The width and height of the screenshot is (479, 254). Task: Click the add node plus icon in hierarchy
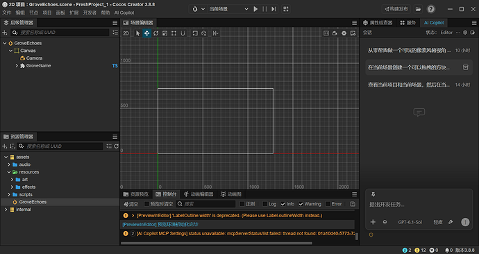tap(5, 33)
